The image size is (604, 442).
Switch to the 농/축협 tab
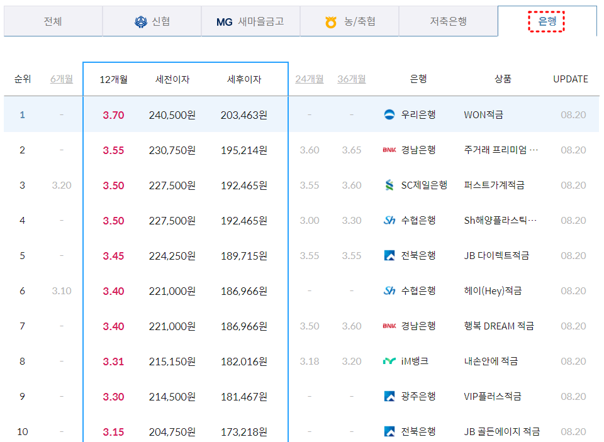(349, 21)
